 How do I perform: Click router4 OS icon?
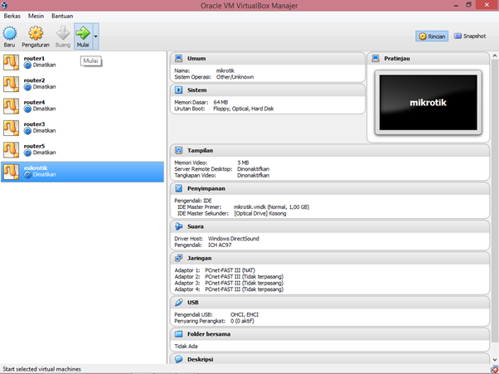pyautogui.click(x=11, y=106)
